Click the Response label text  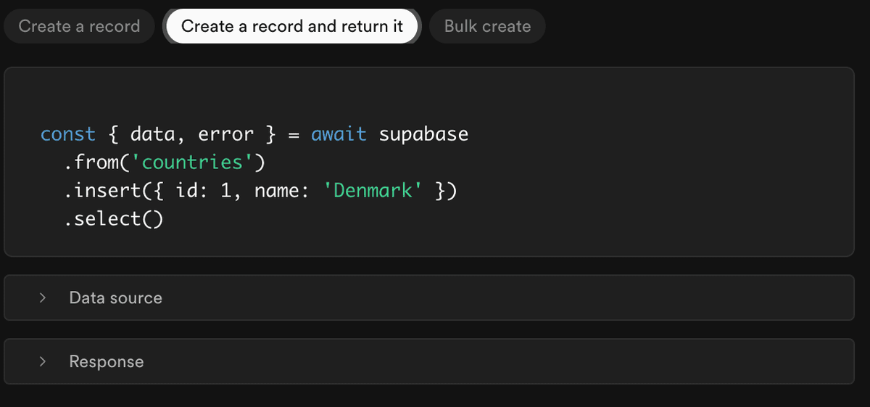click(106, 361)
